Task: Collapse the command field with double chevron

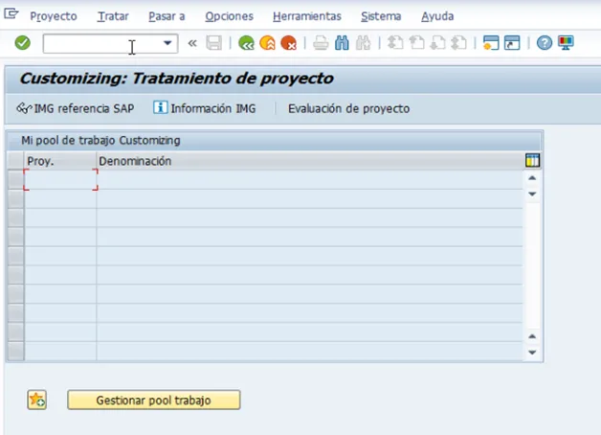Action: pyautogui.click(x=192, y=43)
